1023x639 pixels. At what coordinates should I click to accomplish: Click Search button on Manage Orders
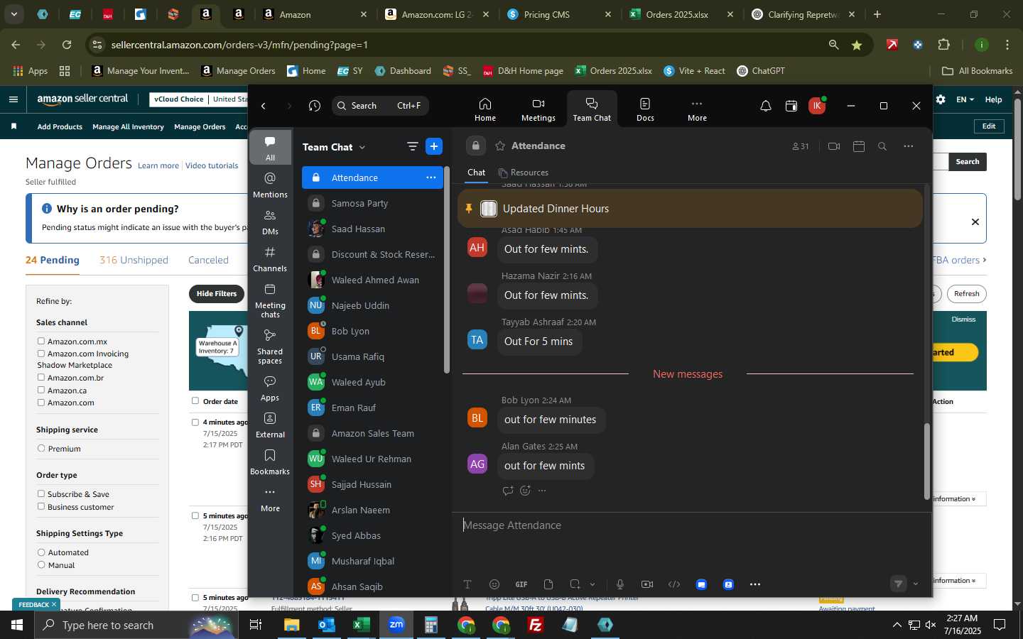click(967, 162)
